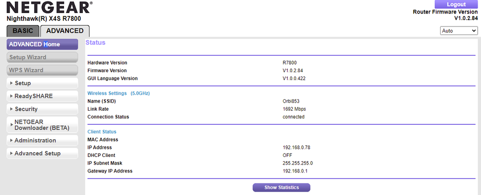The image size is (481, 195).
Task: Click the GUI Language Version label
Action: pos(113,78)
